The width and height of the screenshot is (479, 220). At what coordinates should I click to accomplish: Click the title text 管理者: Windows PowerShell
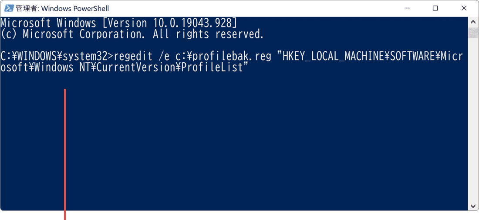[62, 9]
